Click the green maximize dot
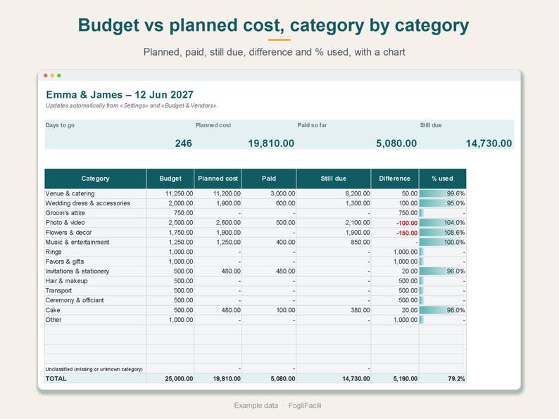 pos(59,75)
